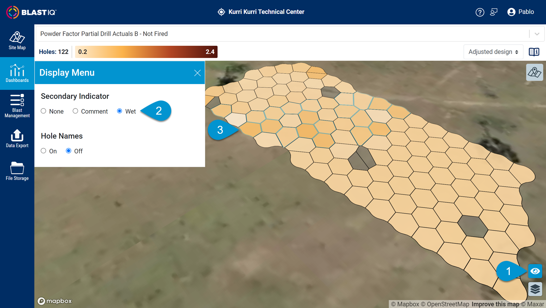Click the BlastIQ logo
This screenshot has height=308, width=546.
tap(31, 12)
